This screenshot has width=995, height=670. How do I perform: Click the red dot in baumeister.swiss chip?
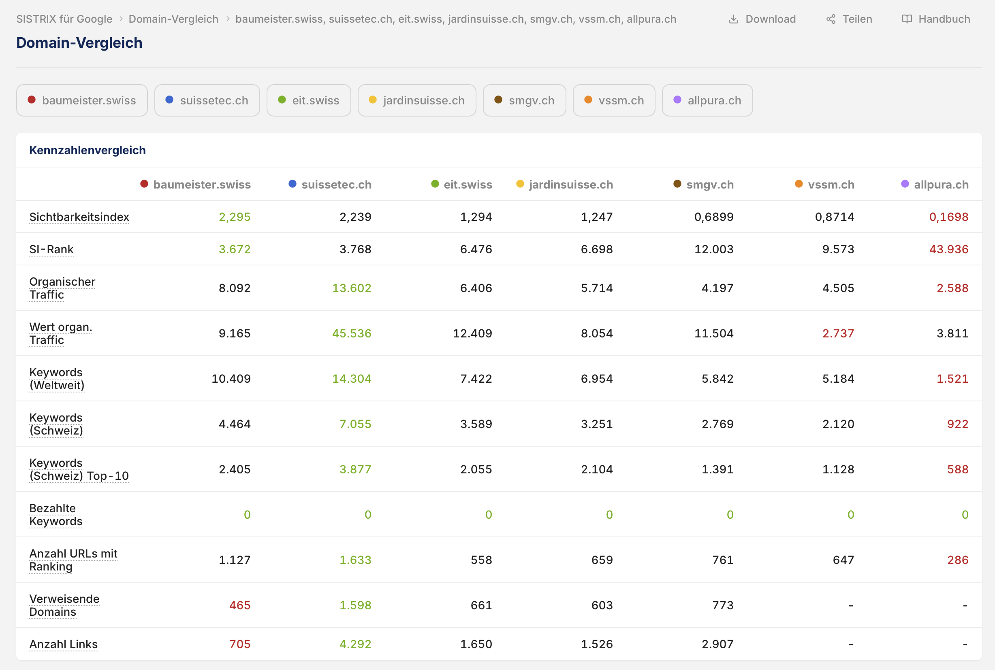click(x=32, y=100)
